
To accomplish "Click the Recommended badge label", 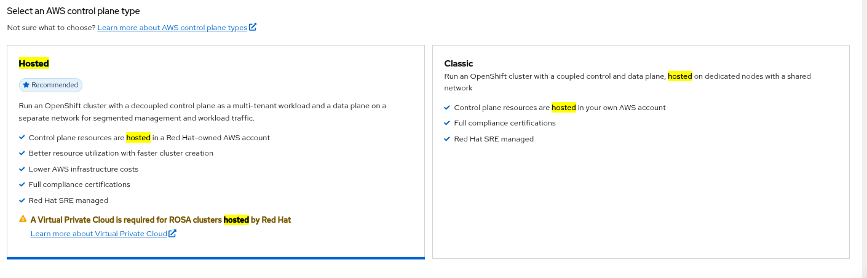I will 55,85.
